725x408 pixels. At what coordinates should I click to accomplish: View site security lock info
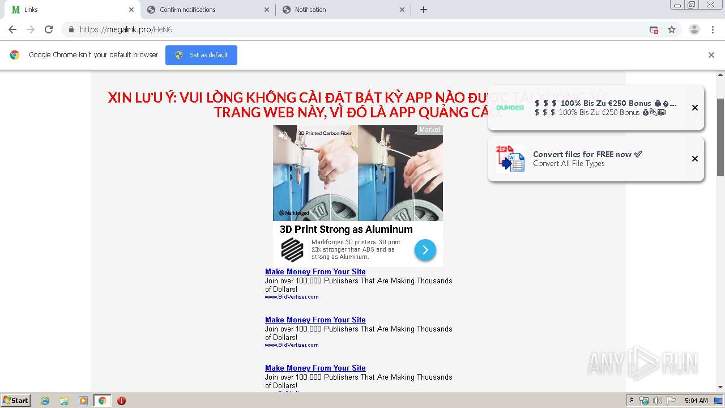click(x=71, y=29)
